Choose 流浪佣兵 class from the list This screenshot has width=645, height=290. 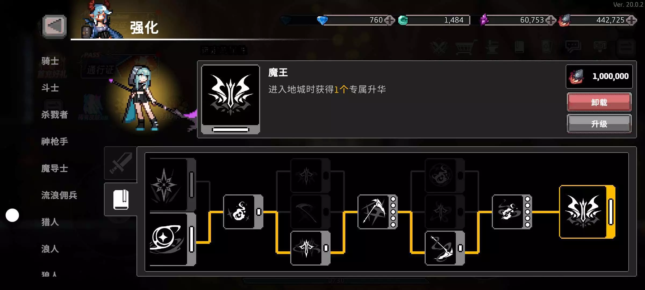tap(59, 195)
